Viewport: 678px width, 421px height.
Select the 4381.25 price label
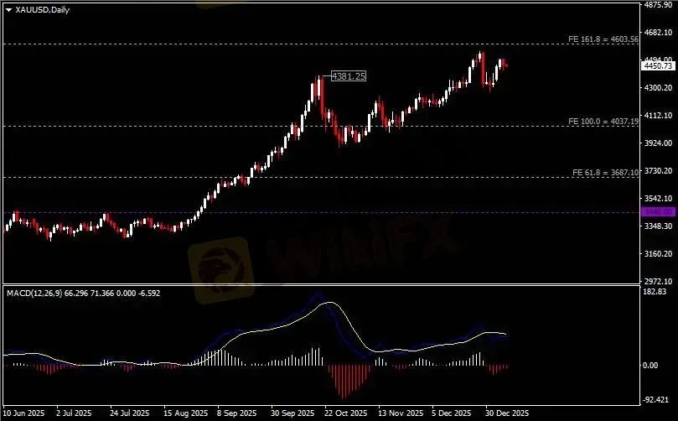(x=349, y=76)
